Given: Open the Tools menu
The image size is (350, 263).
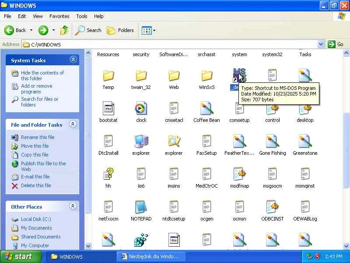Looking at the screenshot, I should point(82,16).
